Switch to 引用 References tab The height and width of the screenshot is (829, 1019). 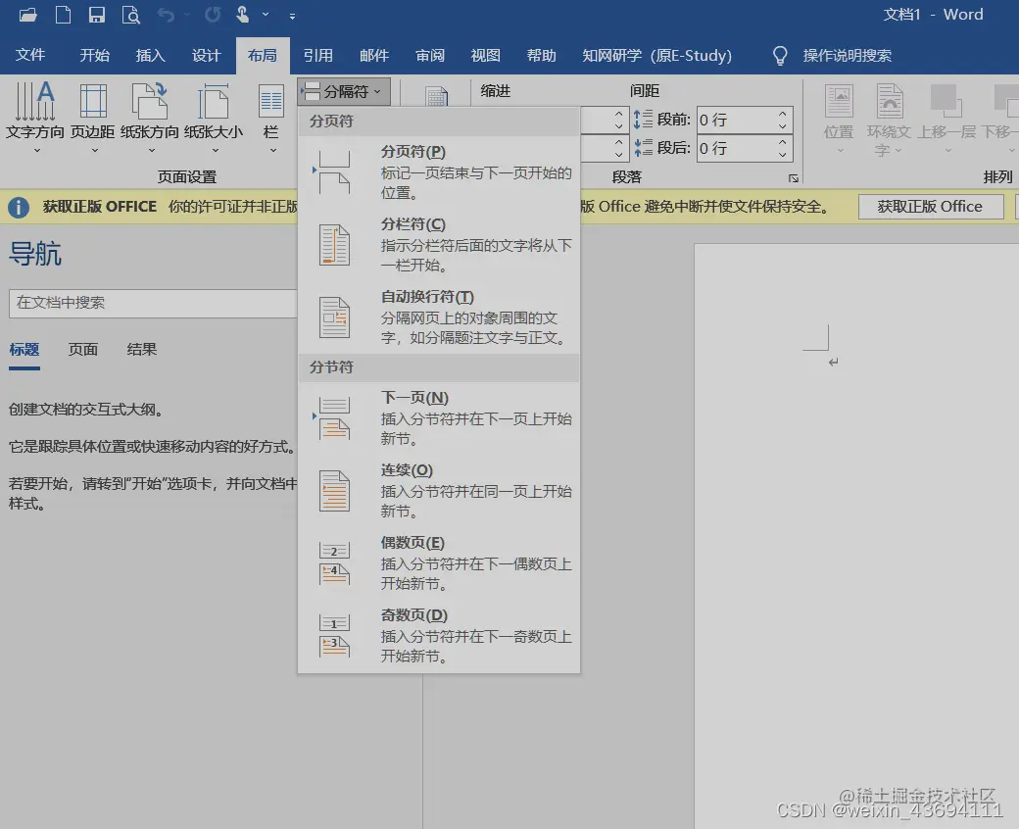[x=317, y=55]
